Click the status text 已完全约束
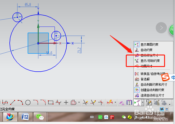This screenshot has height=124, width=175. (7, 109)
